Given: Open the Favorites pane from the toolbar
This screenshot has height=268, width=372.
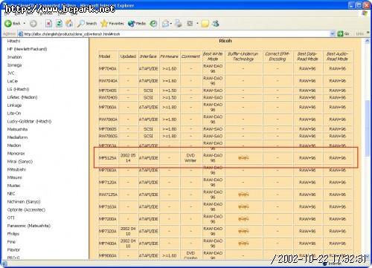Looking at the screenshot, I should click(112, 24).
